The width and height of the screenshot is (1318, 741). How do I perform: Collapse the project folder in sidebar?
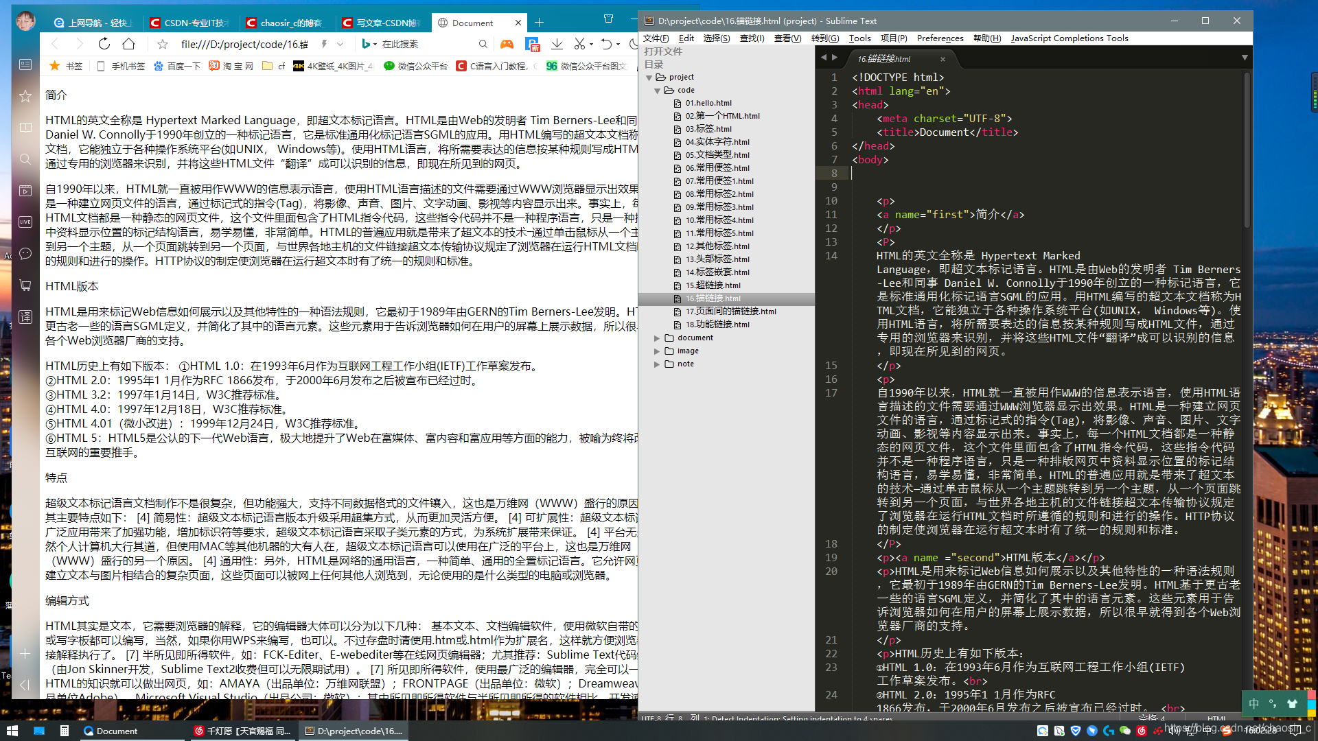(x=649, y=78)
